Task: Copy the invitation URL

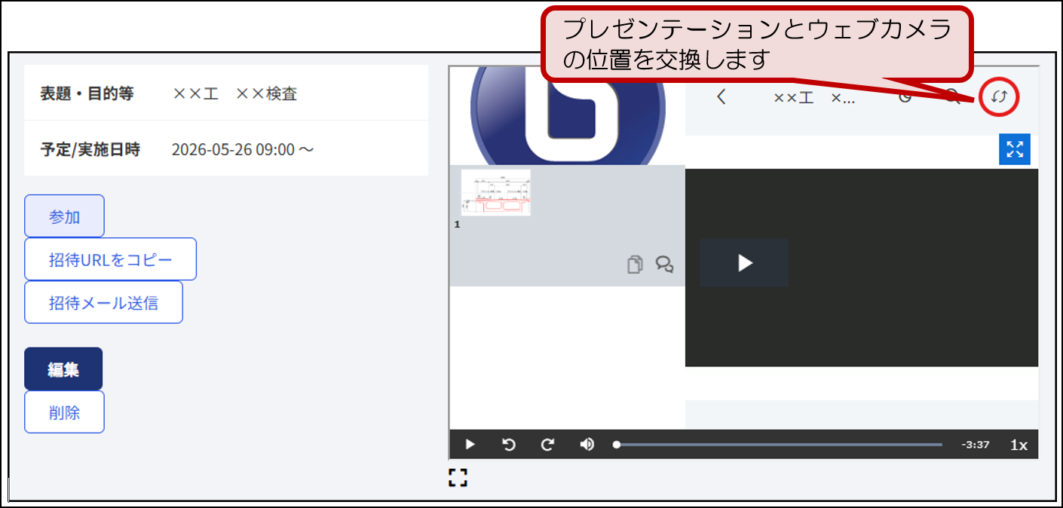Action: 111,259
